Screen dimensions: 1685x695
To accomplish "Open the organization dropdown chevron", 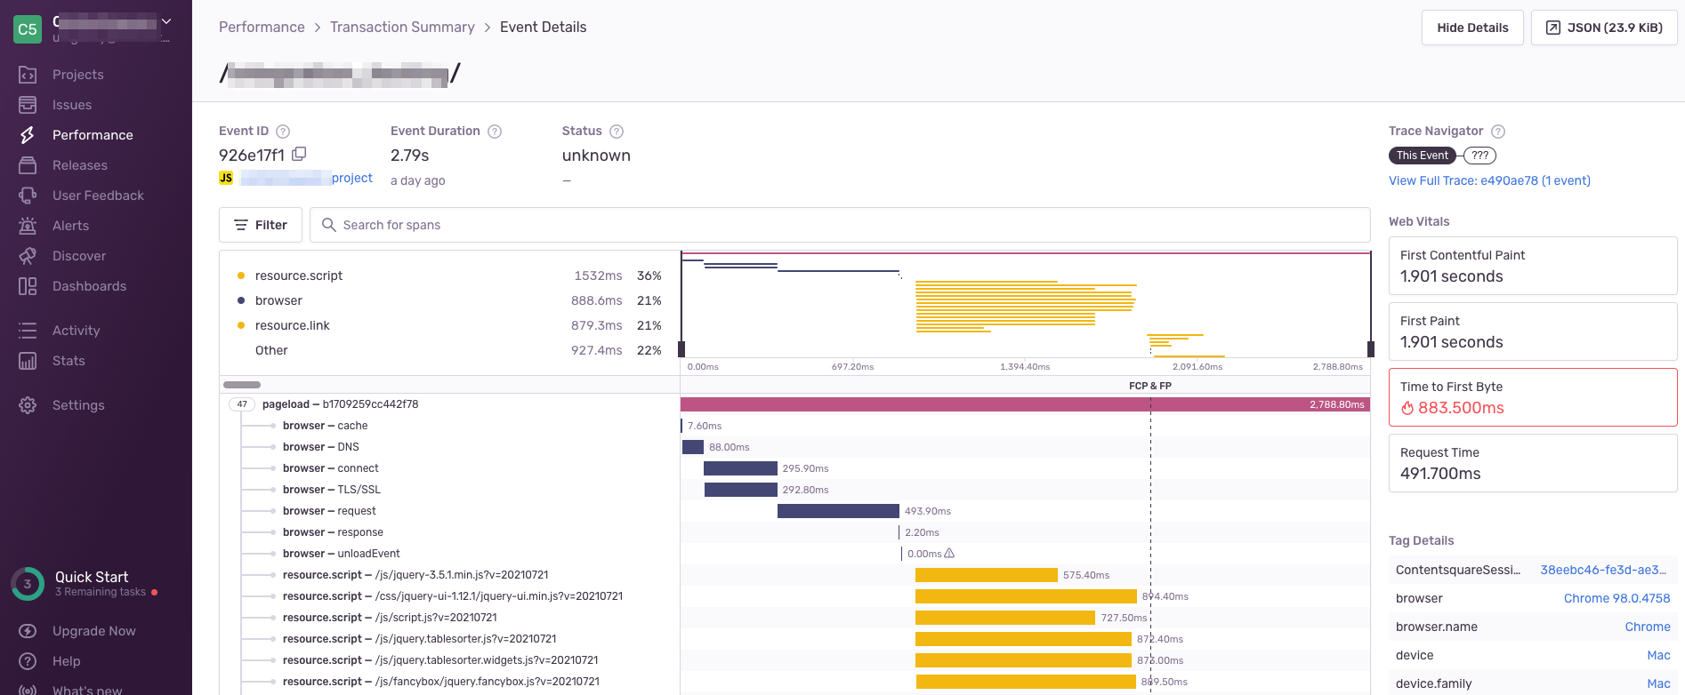I will (166, 20).
